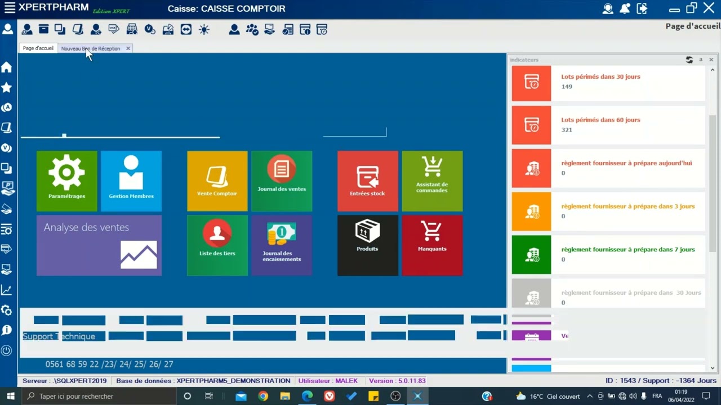Click the Utilisateur : MALEK status entry
The height and width of the screenshot is (405, 721).
pyautogui.click(x=328, y=381)
